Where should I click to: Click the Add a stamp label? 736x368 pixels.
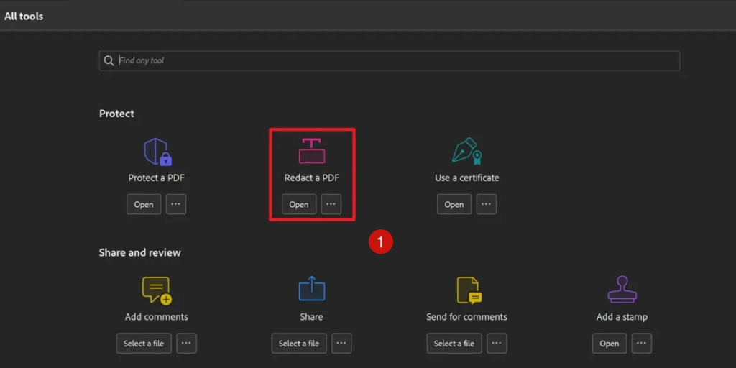622,317
